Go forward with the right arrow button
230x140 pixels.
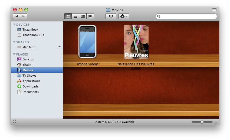[x=24, y=16]
